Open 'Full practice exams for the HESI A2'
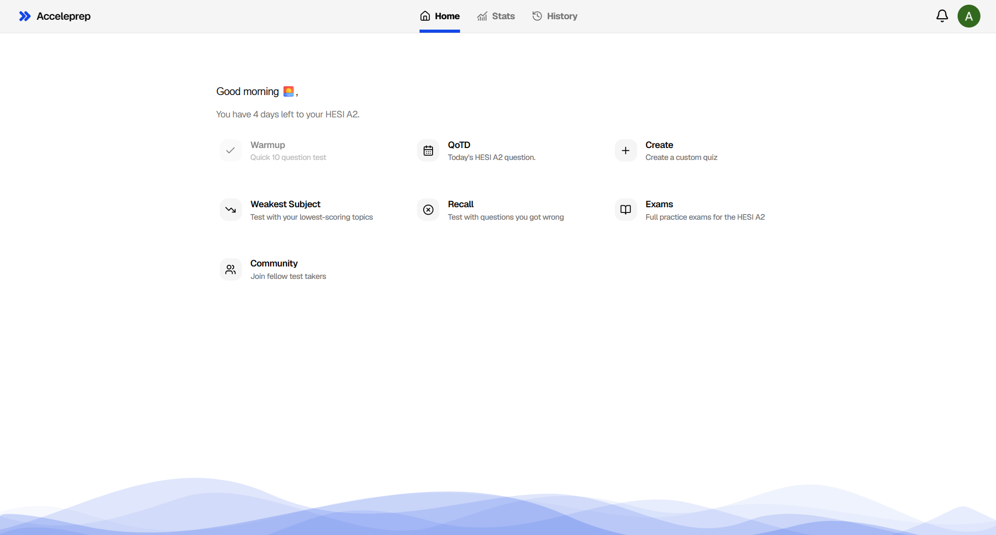996x535 pixels. [705, 217]
